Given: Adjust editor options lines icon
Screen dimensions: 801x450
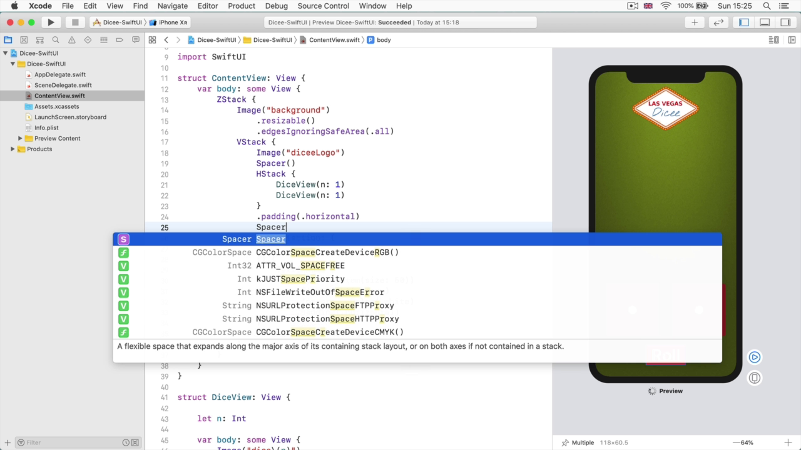Looking at the screenshot, I should click(773, 40).
